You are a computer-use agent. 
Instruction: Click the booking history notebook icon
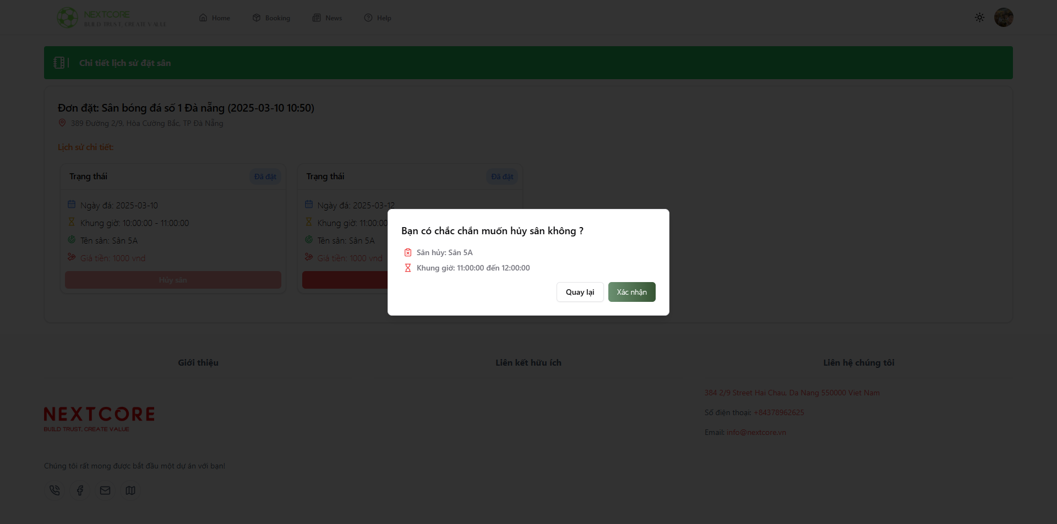59,63
